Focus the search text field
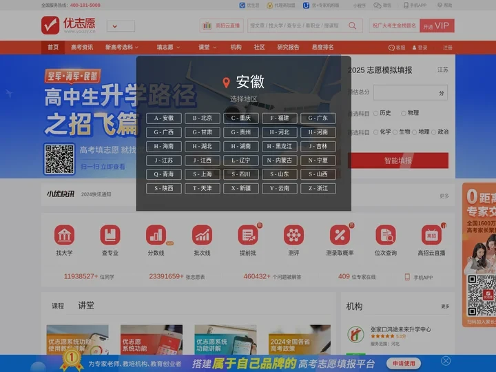 pos(297,25)
